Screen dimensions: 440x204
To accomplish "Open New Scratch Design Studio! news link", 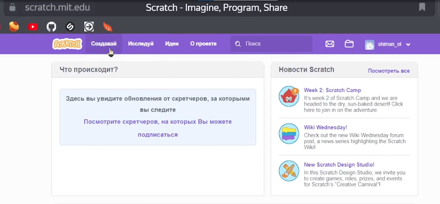I will (x=339, y=165).
